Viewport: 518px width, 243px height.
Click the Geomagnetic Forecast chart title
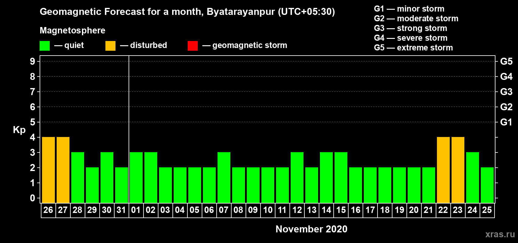(187, 12)
